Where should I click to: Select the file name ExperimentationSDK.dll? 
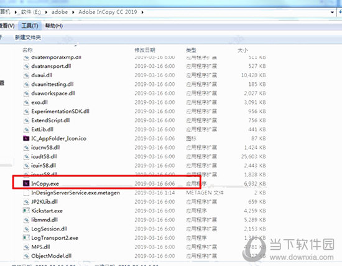coord(60,112)
